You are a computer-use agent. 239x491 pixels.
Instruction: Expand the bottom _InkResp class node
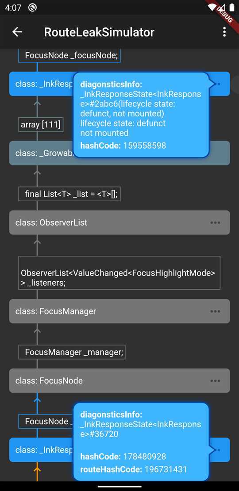point(41,450)
